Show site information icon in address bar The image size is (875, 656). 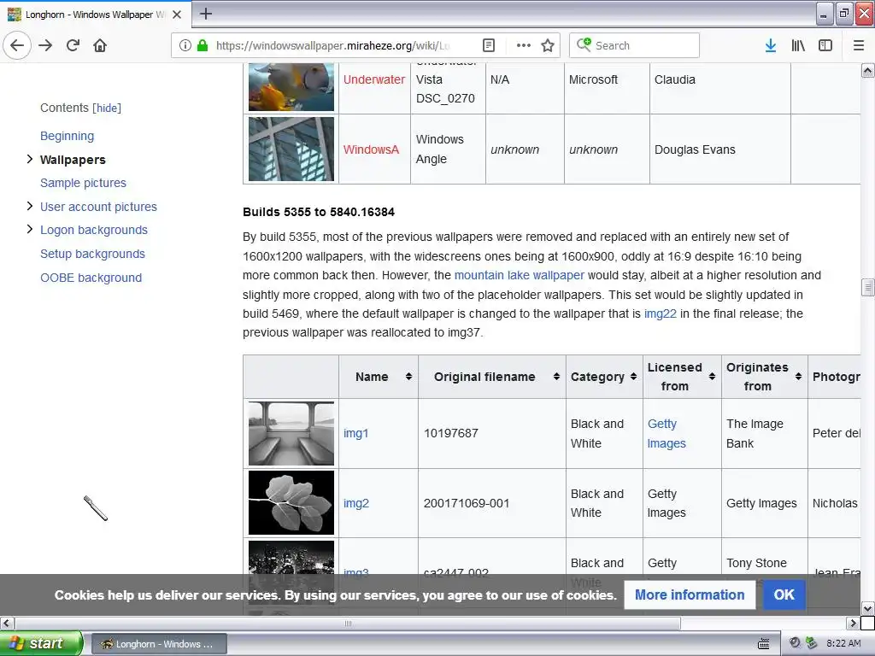185,45
